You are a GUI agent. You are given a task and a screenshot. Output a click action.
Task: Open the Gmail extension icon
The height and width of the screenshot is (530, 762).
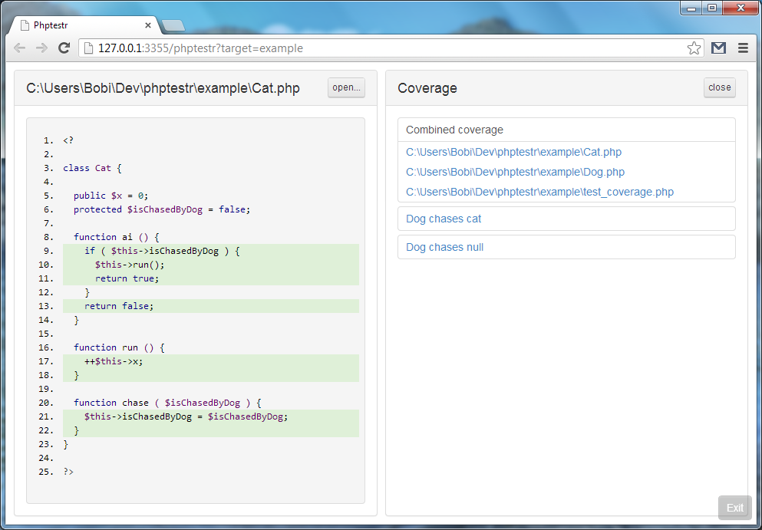tap(719, 48)
